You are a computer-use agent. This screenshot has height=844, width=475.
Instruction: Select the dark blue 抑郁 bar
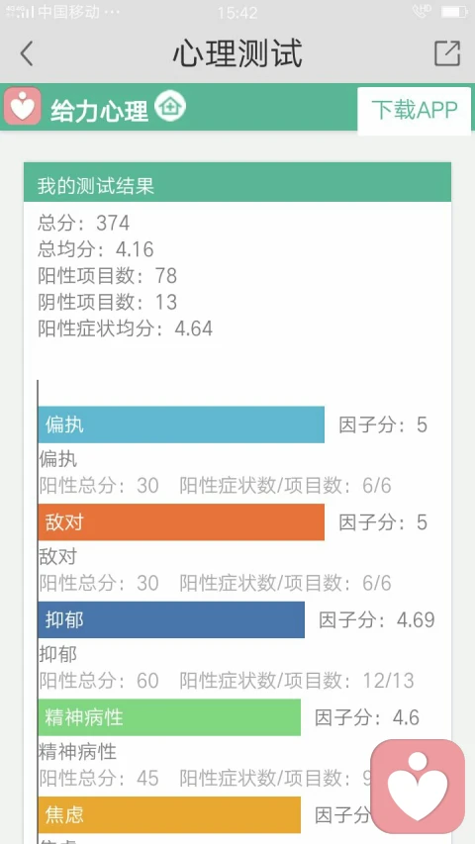[x=171, y=619]
